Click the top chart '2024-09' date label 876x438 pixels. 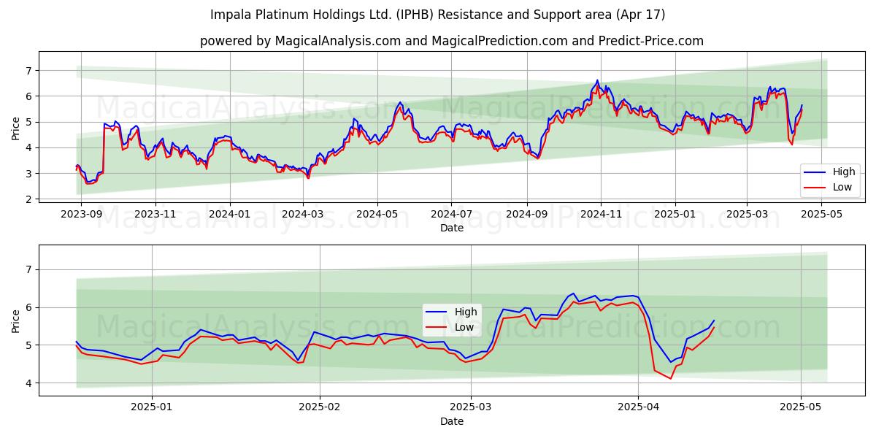click(x=527, y=213)
